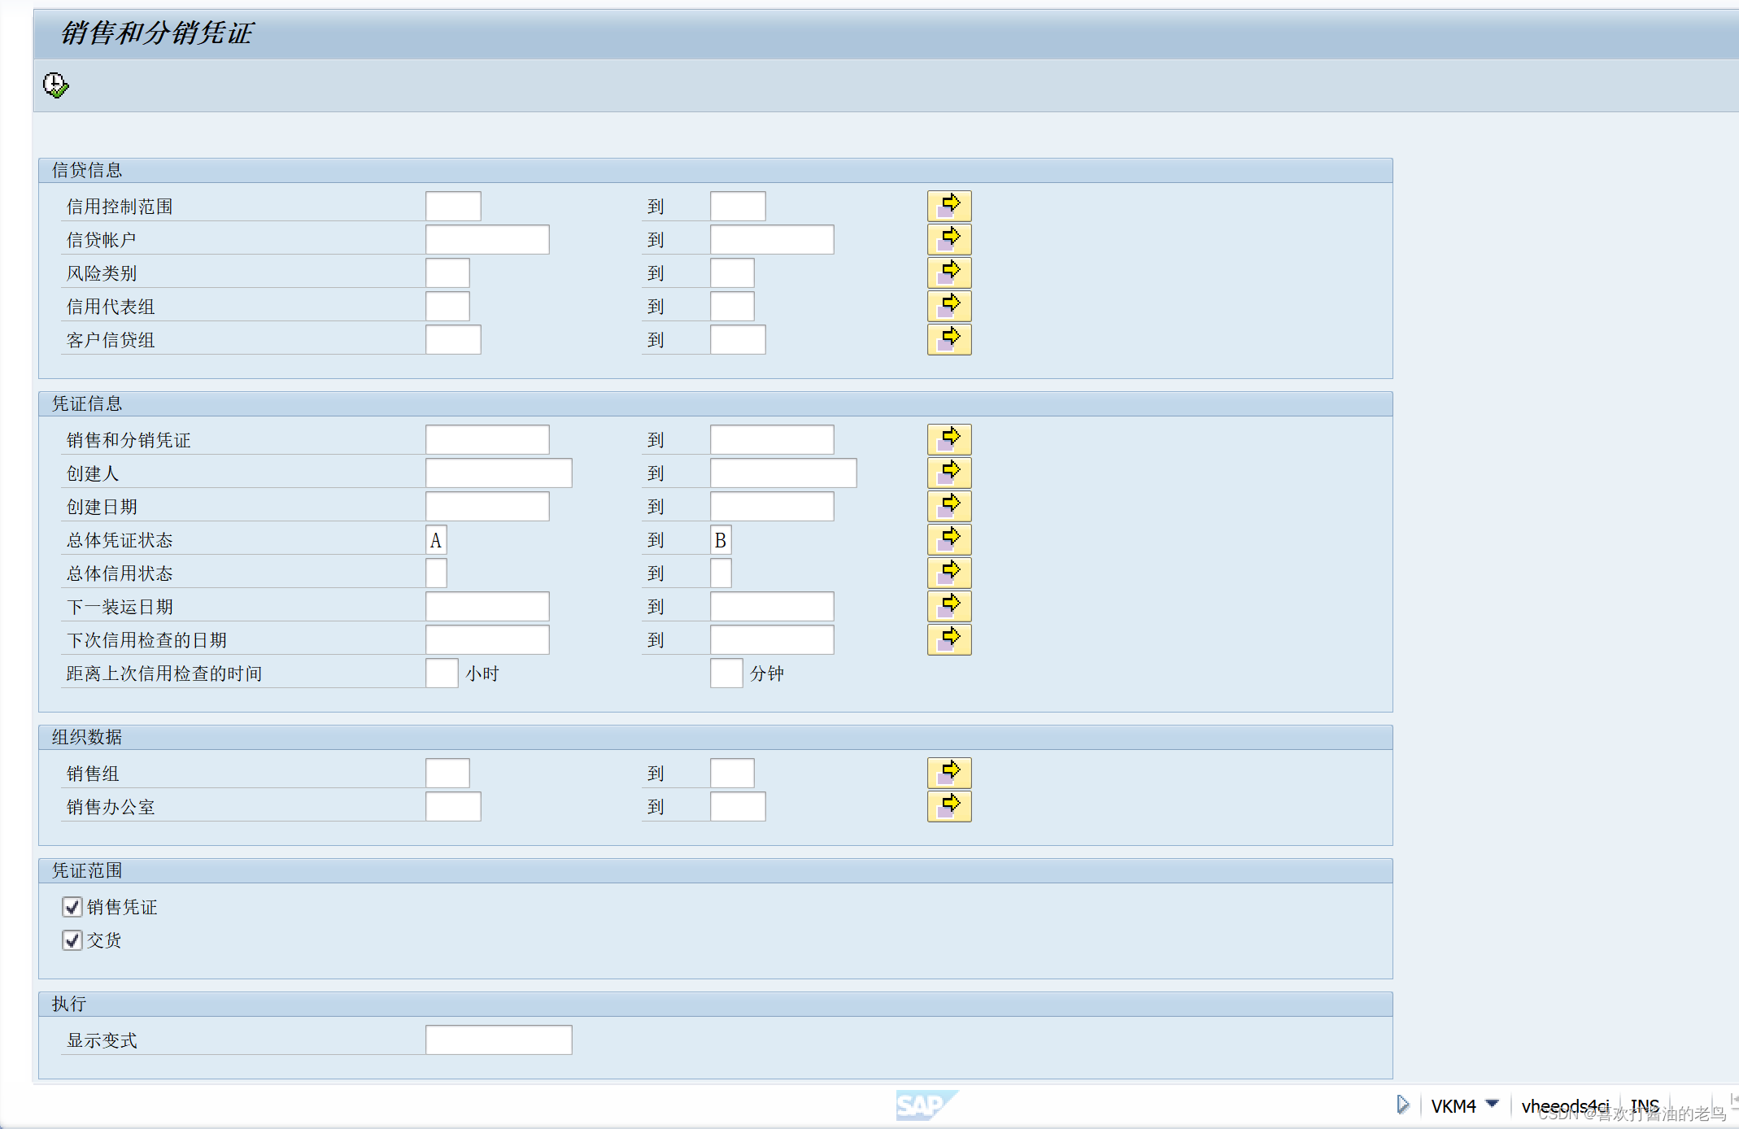Click the INS insert mode indicator
Viewport: 1739px width, 1129px height.
click(x=1644, y=1105)
